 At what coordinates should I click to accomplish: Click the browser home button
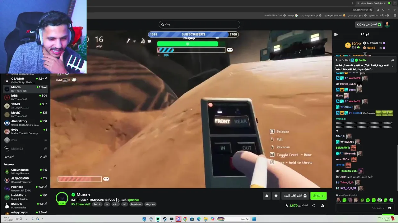point(378,10)
